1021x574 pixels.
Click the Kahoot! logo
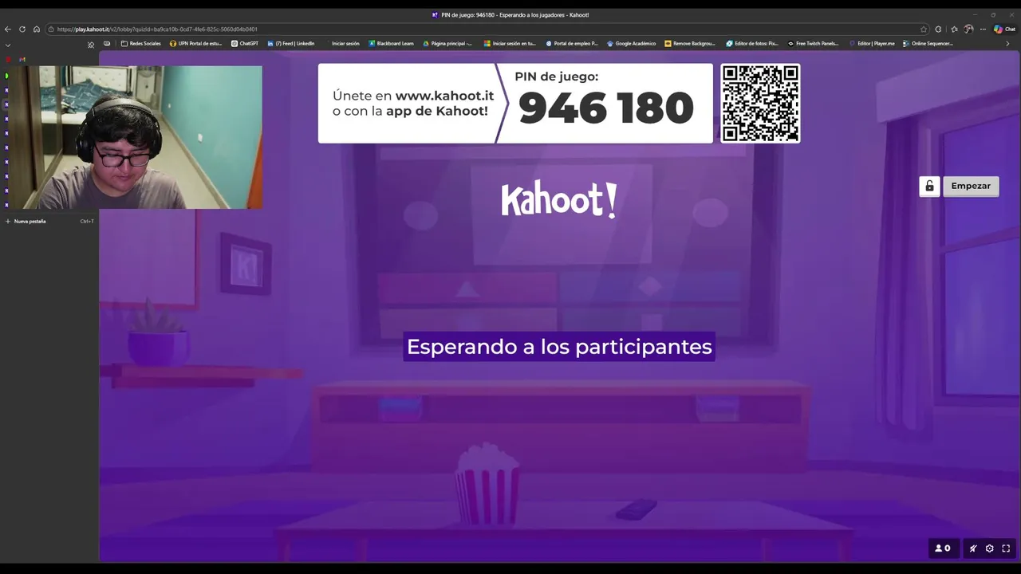pyautogui.click(x=559, y=199)
